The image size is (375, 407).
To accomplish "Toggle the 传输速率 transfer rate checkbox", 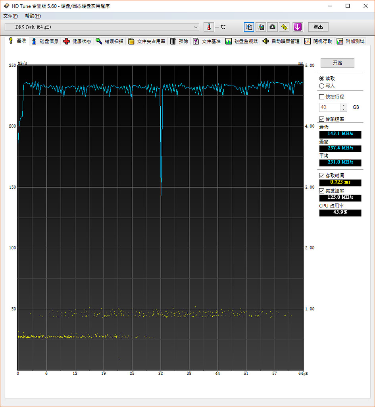I will (x=321, y=119).
